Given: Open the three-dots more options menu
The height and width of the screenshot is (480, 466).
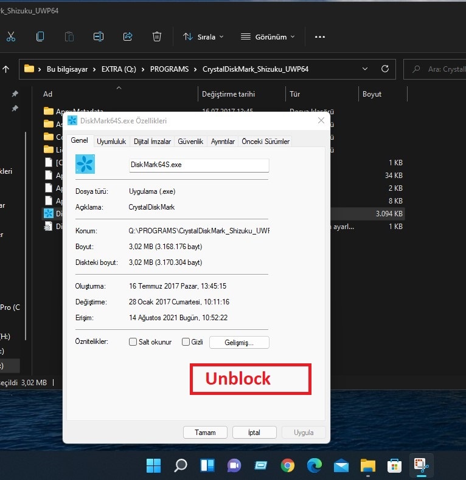Looking at the screenshot, I should (320, 36).
